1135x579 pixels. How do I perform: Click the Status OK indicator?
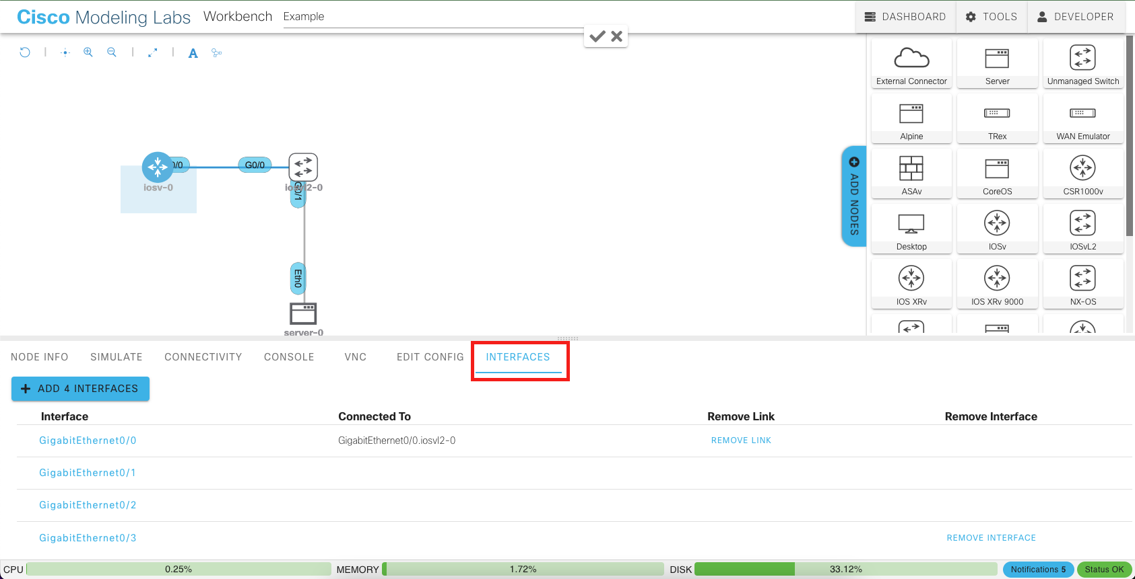(1104, 570)
